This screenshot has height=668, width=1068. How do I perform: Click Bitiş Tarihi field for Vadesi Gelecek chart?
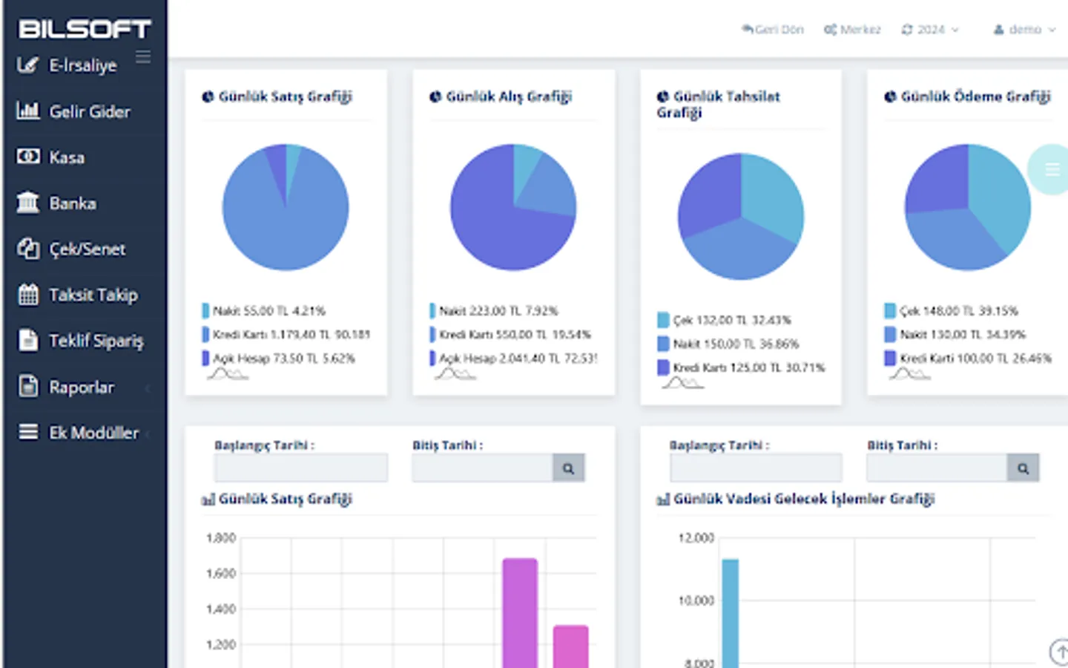[x=937, y=468]
